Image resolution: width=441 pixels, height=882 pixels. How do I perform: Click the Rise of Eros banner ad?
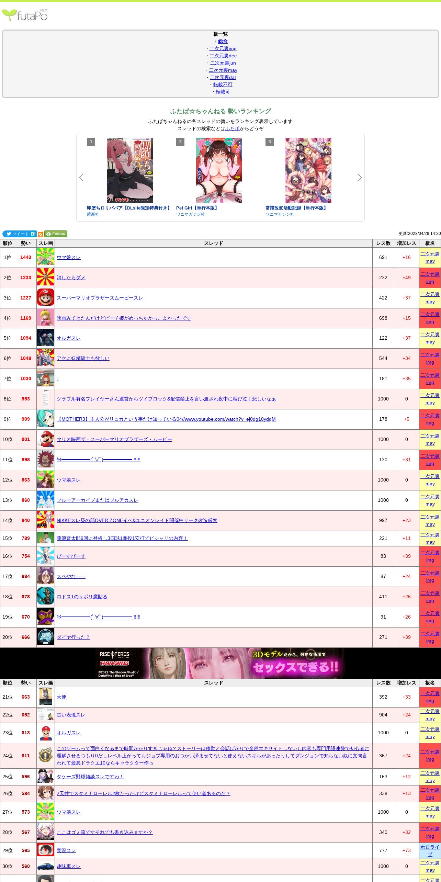(220, 663)
